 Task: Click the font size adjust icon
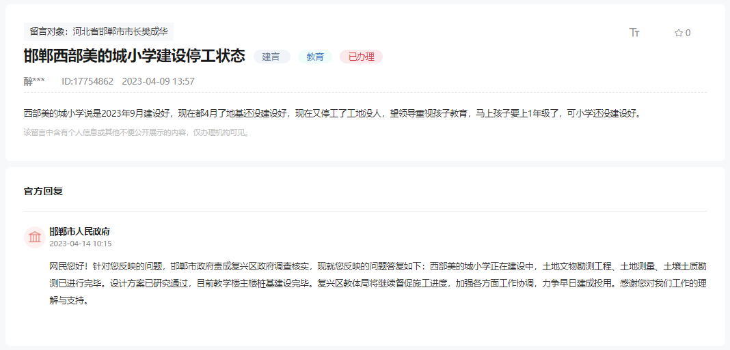coord(634,33)
